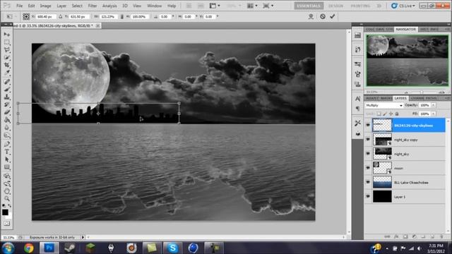452x254 pixels.
Task: Switch to warp mode icon
Action: 311,16
